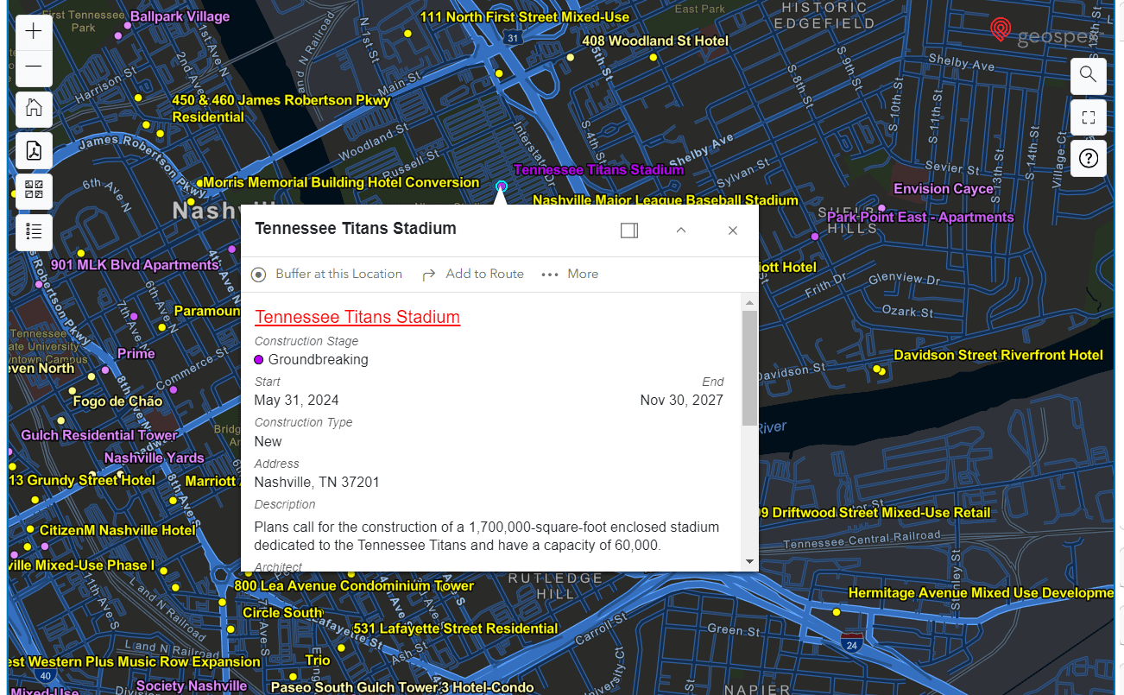Zoom out of the map with minus button
The image size is (1124, 695).
[34, 67]
